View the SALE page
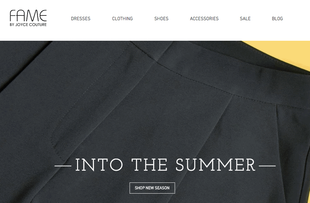310x203 pixels. (x=245, y=19)
